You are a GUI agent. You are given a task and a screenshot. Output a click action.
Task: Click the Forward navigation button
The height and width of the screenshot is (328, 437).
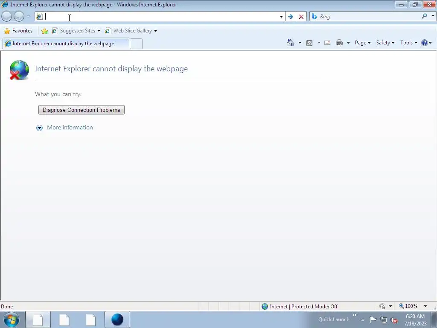coord(19,17)
